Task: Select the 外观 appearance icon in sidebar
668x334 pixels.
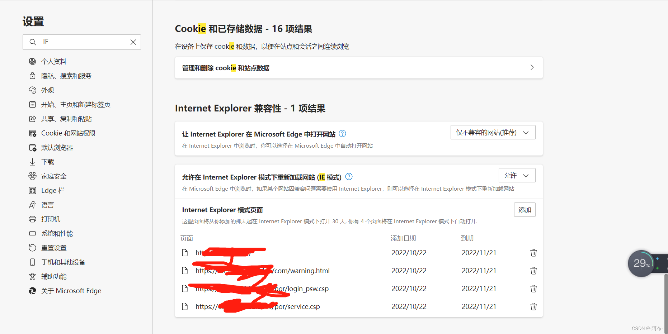Action: 33,90
